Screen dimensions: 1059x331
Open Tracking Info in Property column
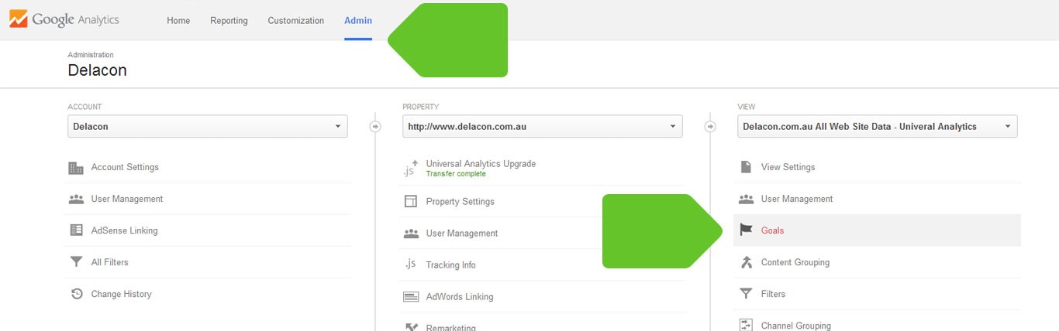click(450, 265)
